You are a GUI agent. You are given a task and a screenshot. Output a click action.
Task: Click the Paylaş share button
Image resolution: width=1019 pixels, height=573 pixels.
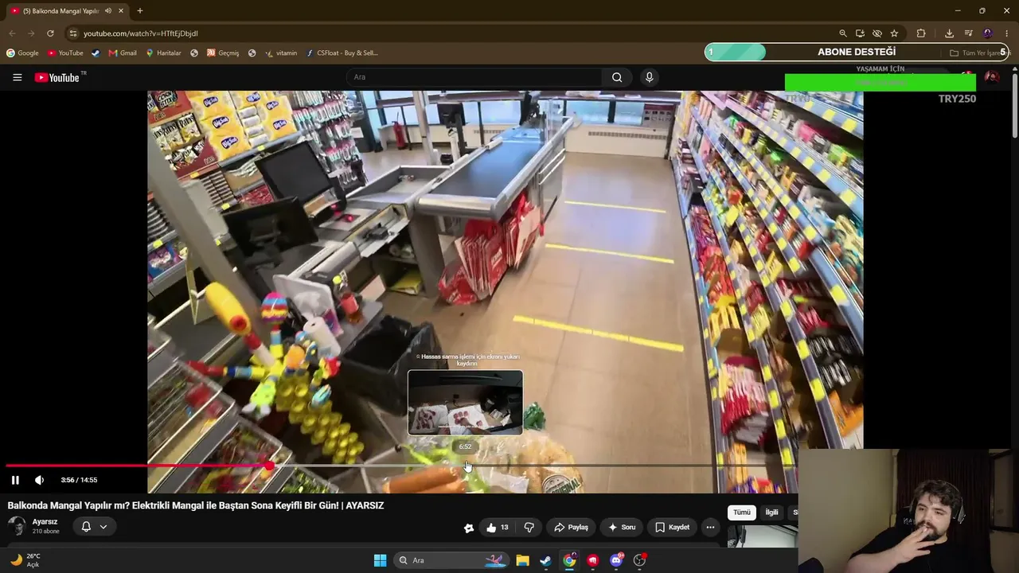coord(572,527)
